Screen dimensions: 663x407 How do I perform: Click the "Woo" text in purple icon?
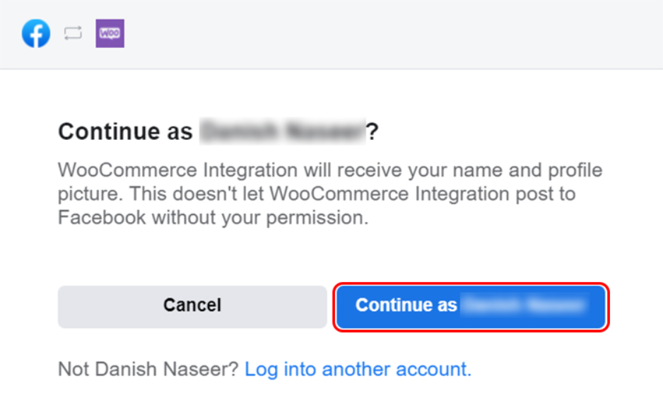(110, 33)
